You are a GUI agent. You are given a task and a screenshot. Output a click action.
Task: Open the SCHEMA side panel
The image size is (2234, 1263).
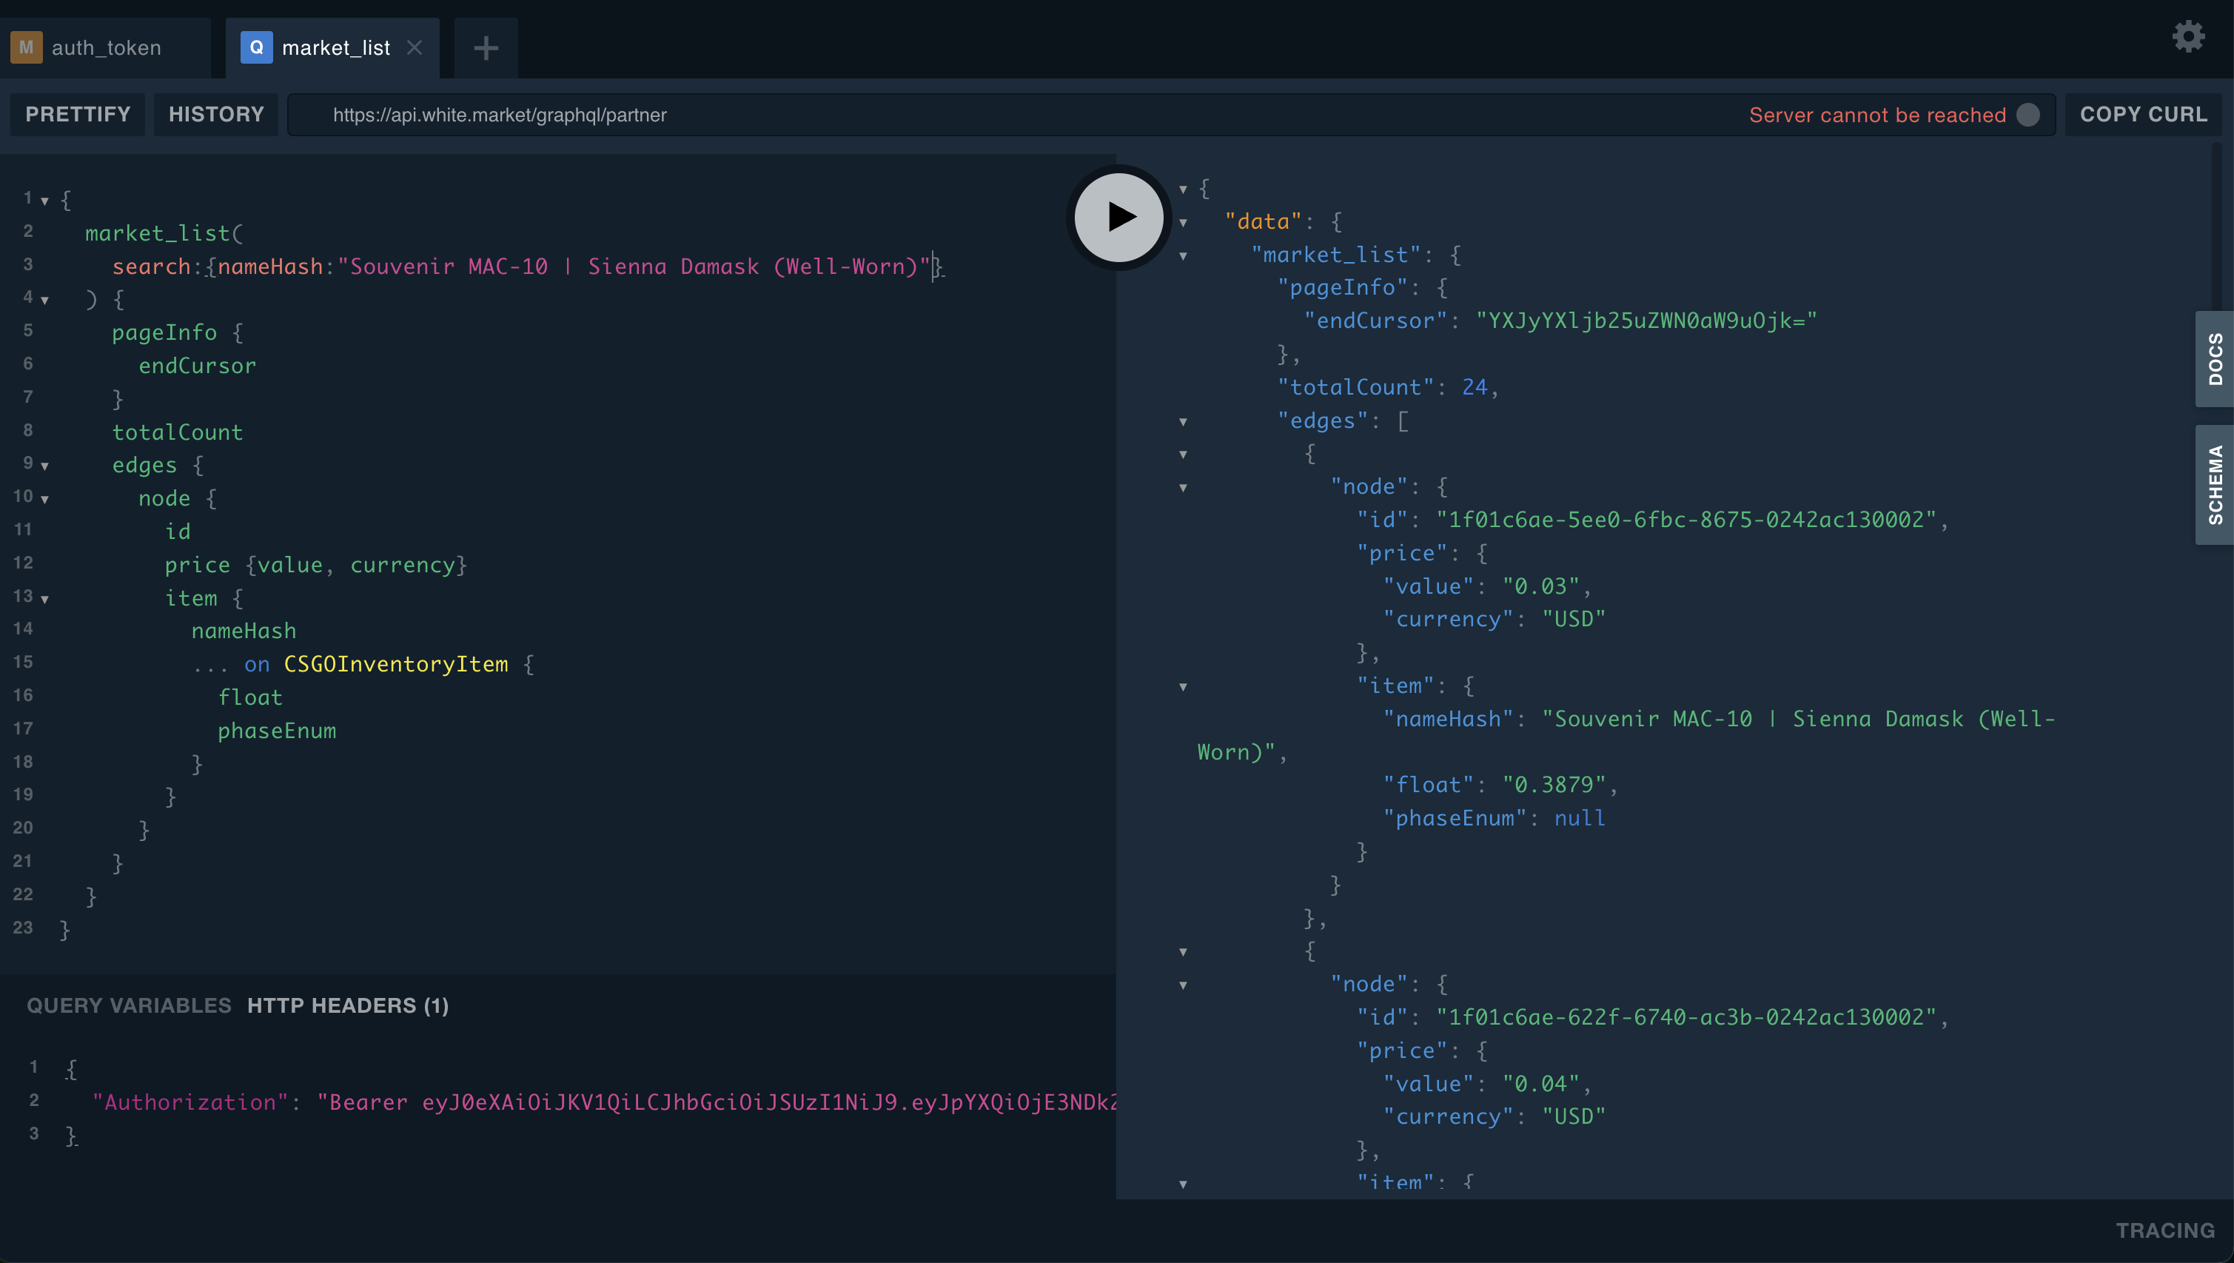[2215, 484]
